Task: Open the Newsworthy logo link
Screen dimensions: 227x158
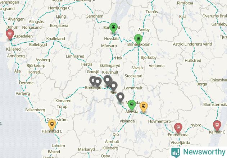Action: click(x=198, y=152)
